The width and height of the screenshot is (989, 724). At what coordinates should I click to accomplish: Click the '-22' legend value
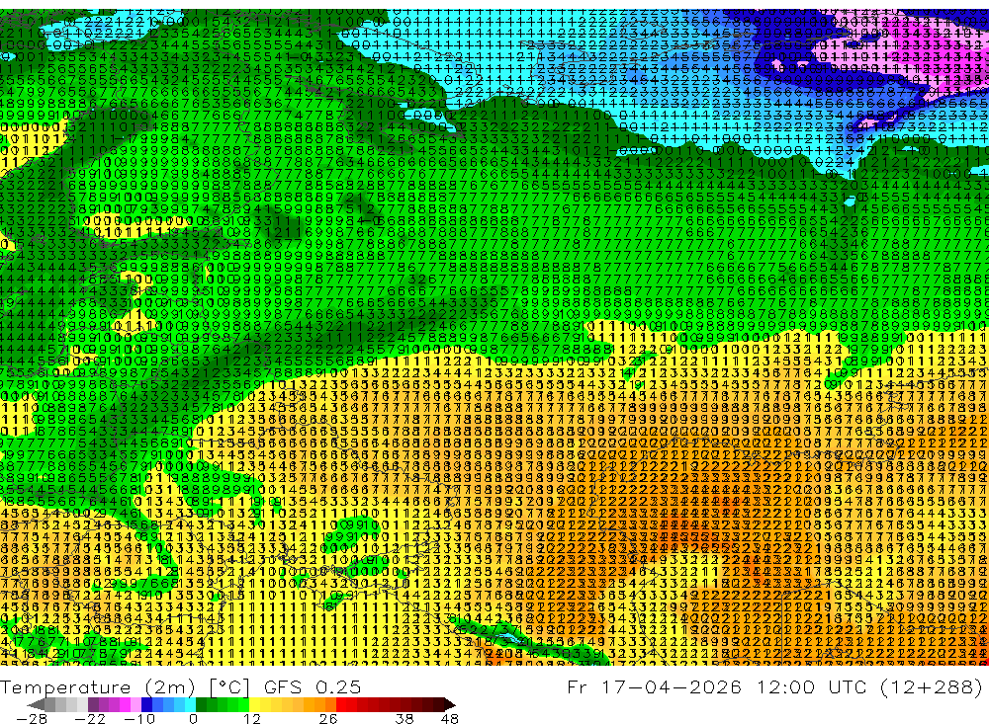[90, 719]
